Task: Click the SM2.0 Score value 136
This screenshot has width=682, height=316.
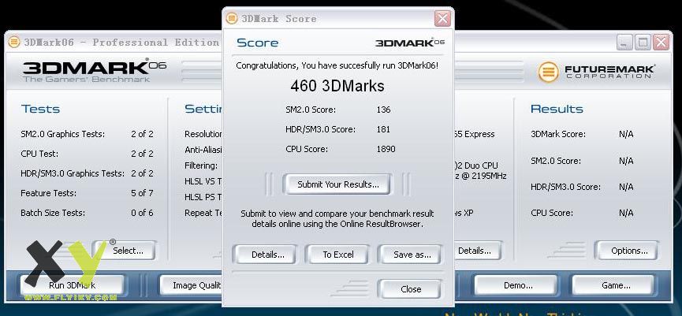Action: point(384,110)
